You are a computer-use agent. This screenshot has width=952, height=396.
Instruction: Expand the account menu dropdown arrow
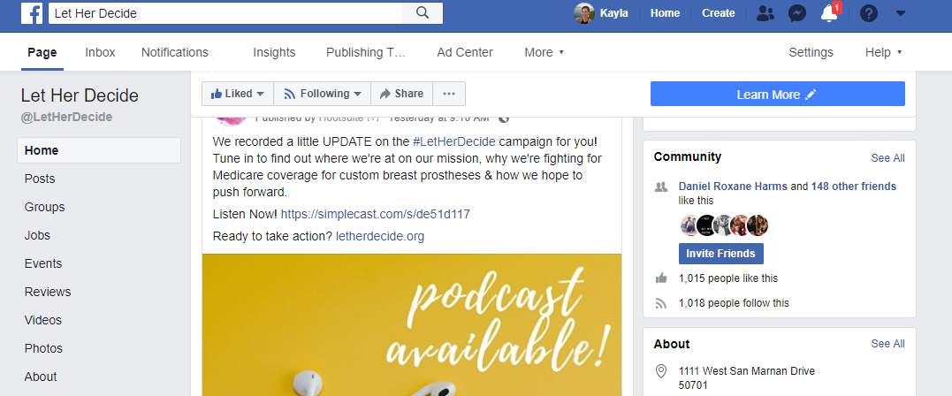900,13
